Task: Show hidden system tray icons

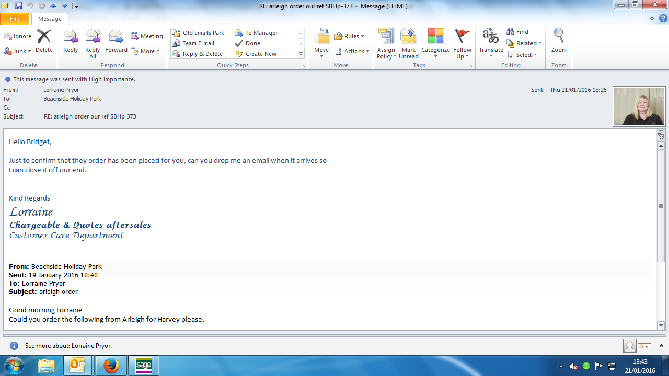Action: pos(561,366)
